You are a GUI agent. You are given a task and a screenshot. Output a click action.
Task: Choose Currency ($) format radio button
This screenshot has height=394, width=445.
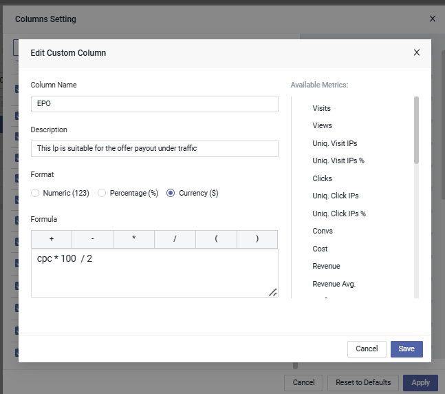171,193
